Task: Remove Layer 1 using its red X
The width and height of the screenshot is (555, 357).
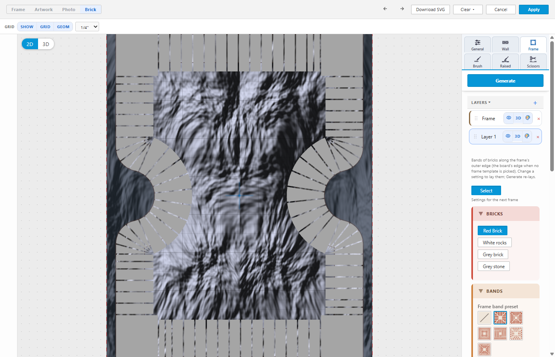Action: [538, 137]
